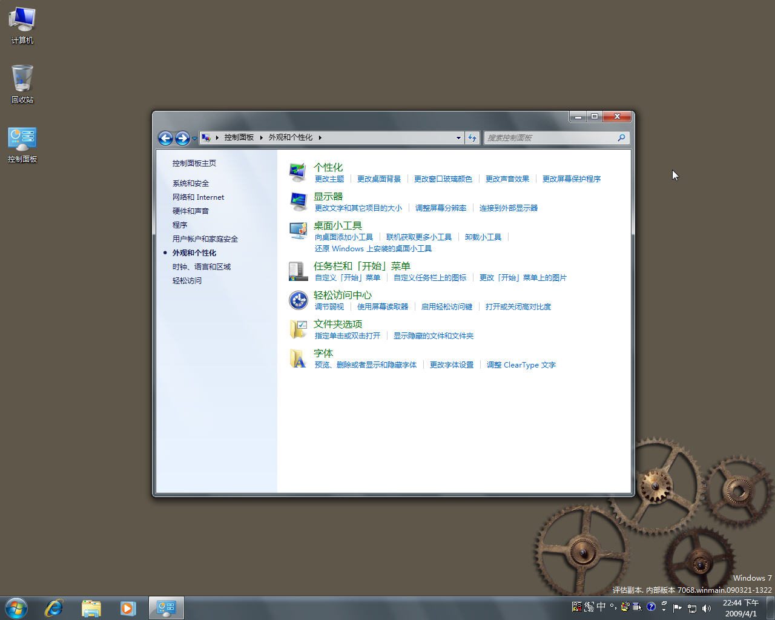The width and height of the screenshot is (775, 620).
Task: Click the 个性化 category icon
Action: click(298, 173)
